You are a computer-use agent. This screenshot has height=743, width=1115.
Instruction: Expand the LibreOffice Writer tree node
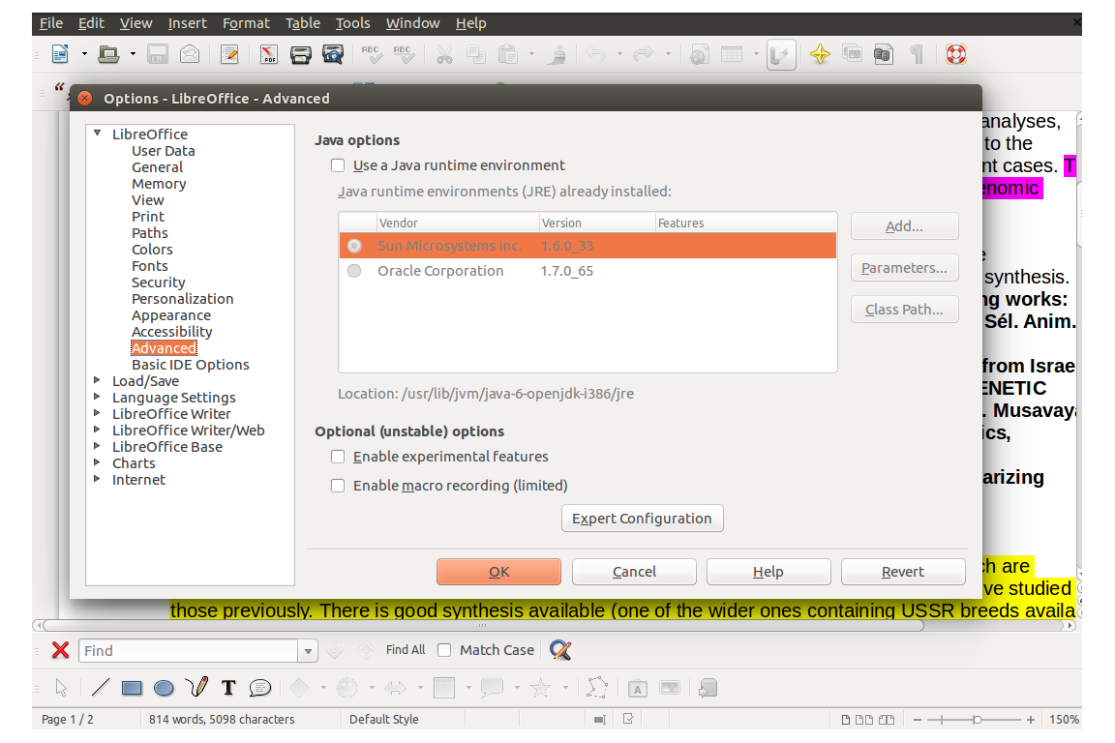tap(98, 413)
